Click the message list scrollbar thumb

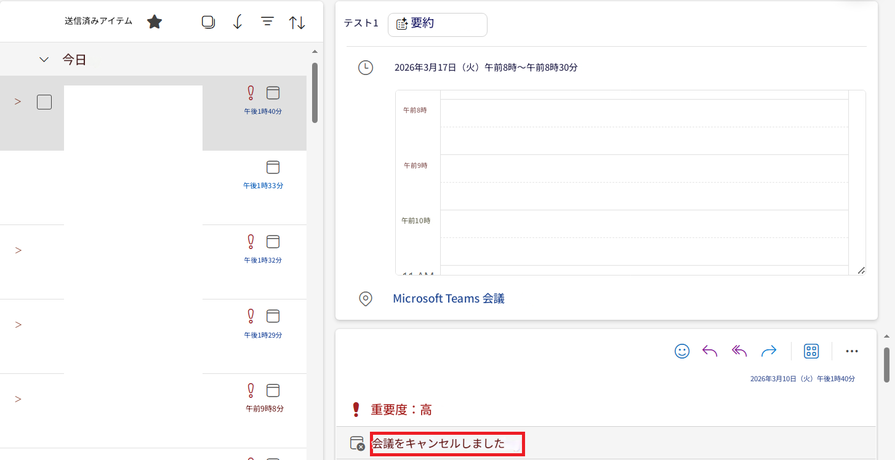pyautogui.click(x=315, y=93)
